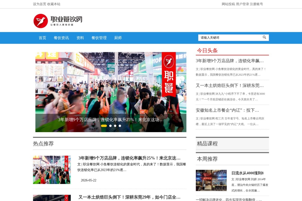Click excerpt mentioning 刘妍 潮汕牛肉火锅
The image size is (302, 201).
[x=250, y=185]
